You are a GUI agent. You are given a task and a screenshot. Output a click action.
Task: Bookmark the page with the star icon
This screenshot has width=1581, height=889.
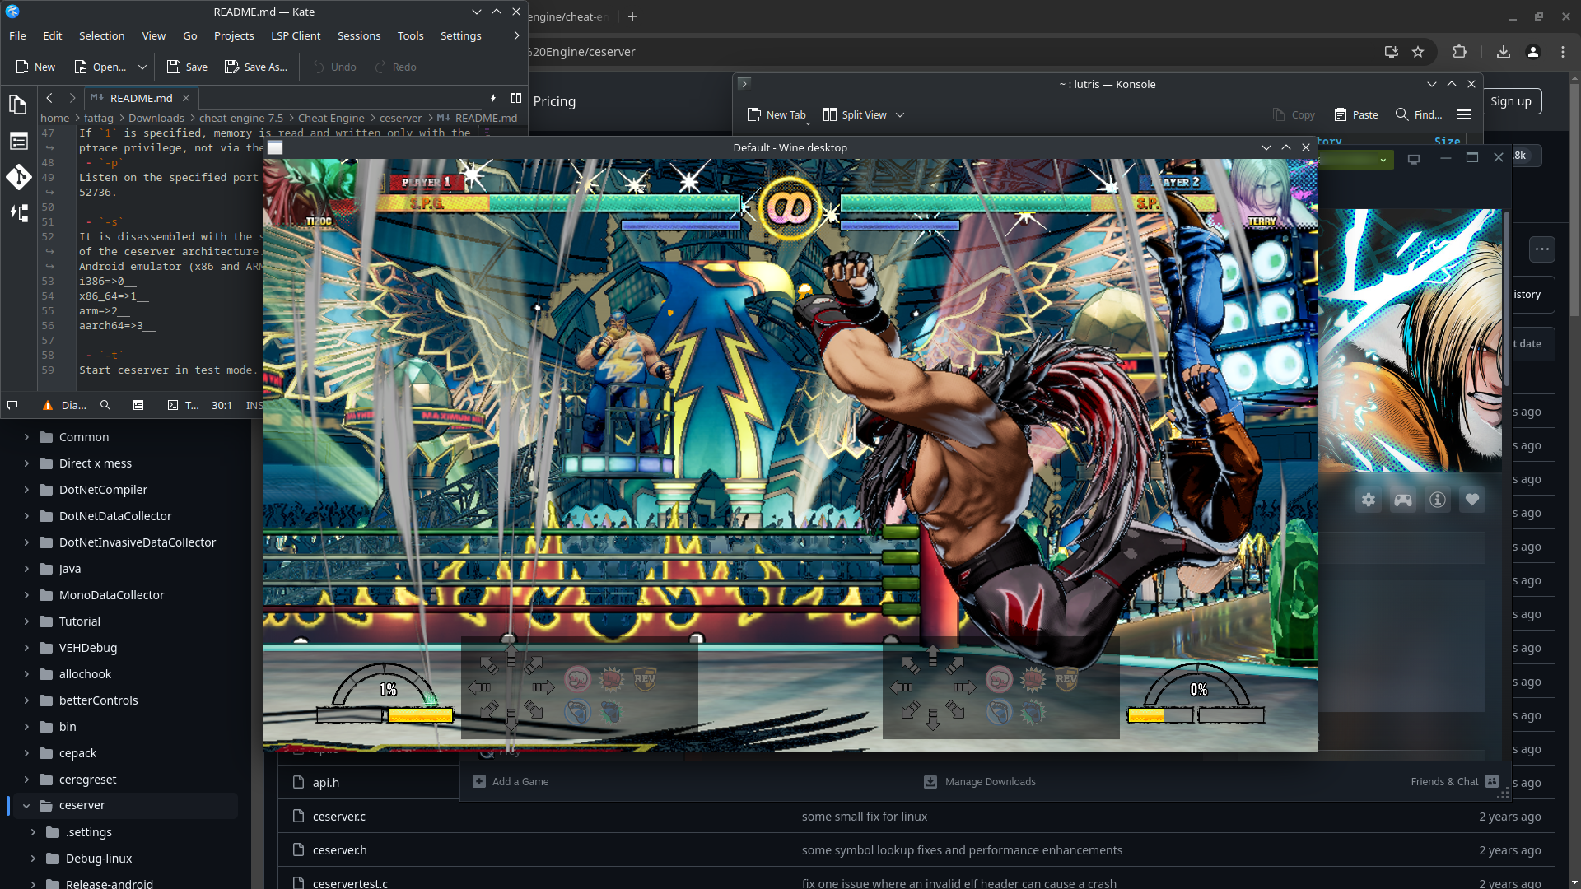tap(1418, 52)
